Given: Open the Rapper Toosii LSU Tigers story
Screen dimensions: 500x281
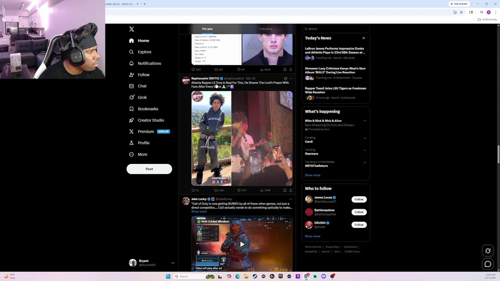Looking at the screenshot, I should [336, 93].
